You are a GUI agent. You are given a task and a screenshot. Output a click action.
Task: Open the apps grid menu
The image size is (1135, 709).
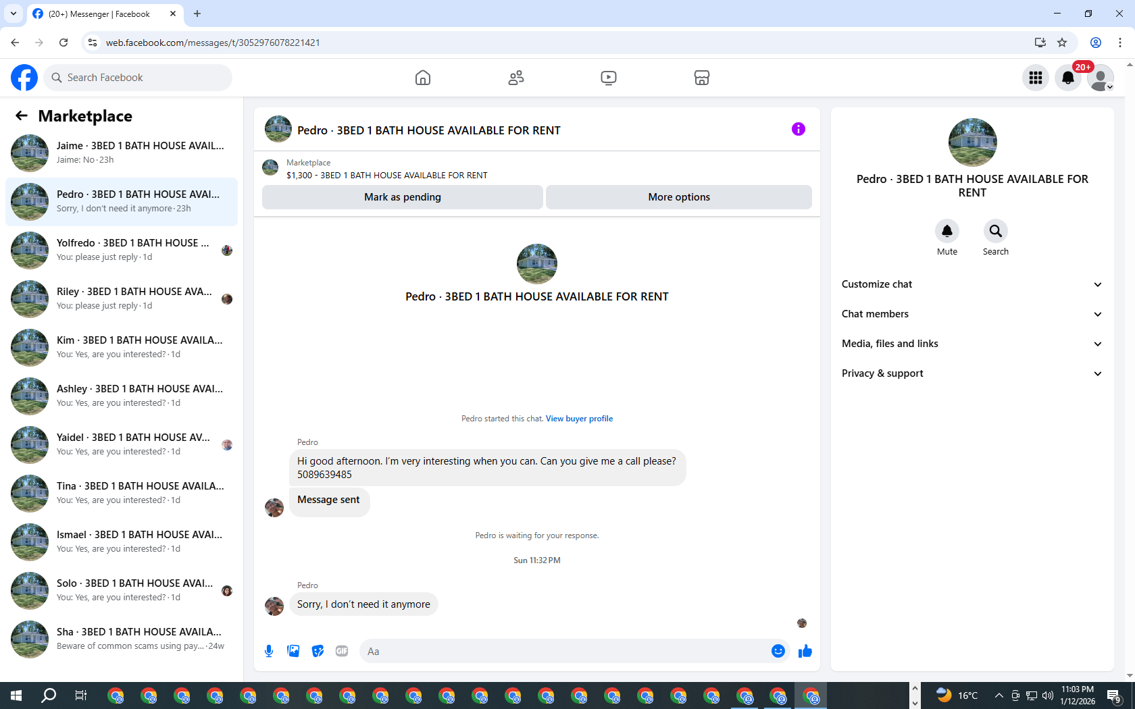pyautogui.click(x=1036, y=78)
